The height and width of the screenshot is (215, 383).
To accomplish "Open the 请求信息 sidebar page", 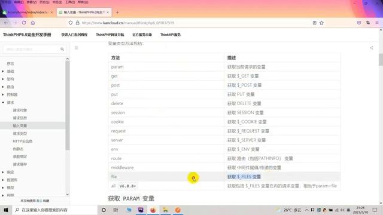I will (20, 118).
